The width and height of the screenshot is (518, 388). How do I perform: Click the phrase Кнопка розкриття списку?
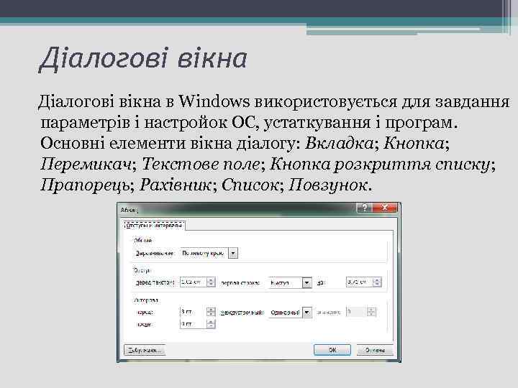[x=380, y=164]
